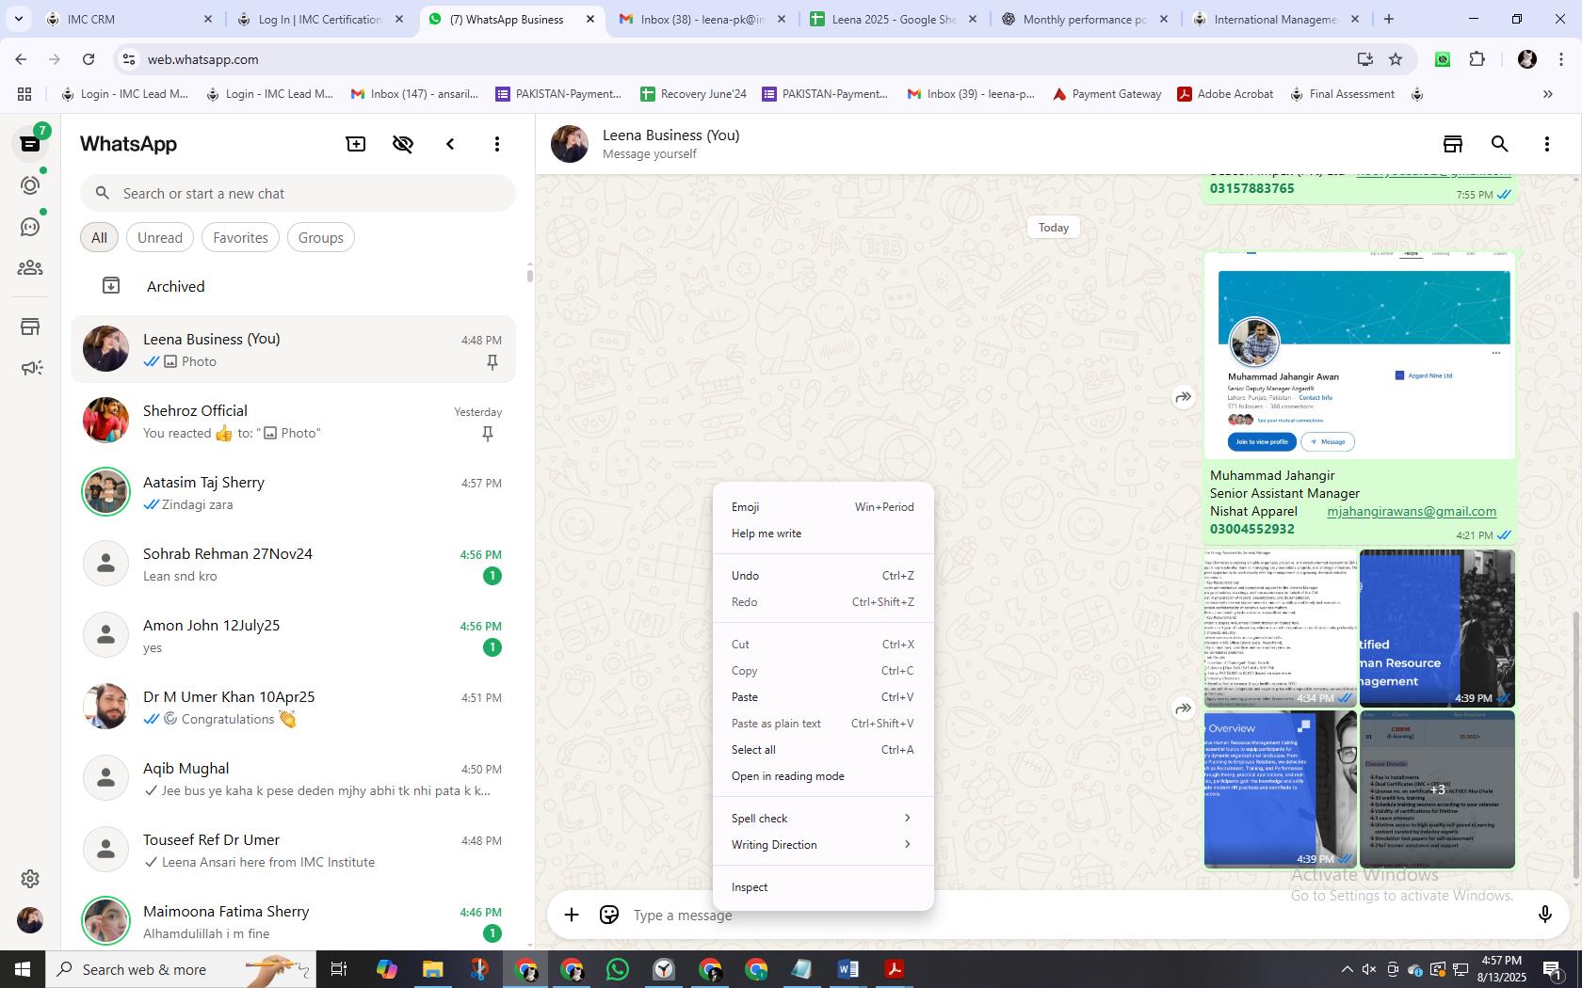Select the Groups chat filter
Viewport: 1582px width, 988px height.
click(x=321, y=238)
